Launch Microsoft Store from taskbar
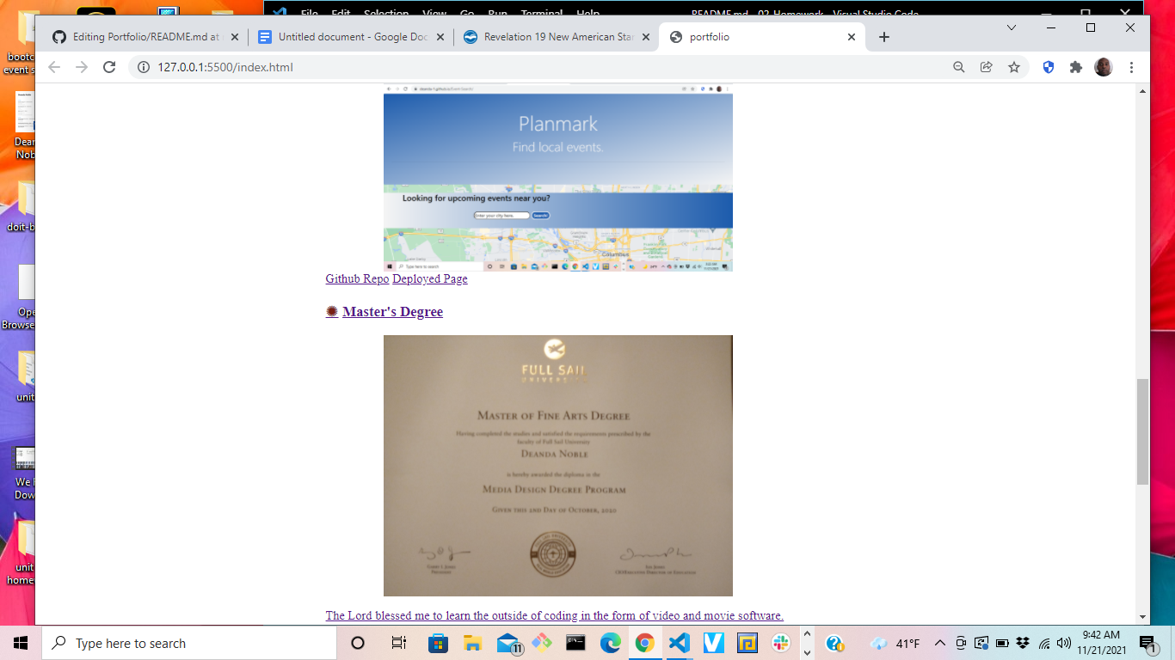Image resolution: width=1175 pixels, height=660 pixels. [439, 643]
